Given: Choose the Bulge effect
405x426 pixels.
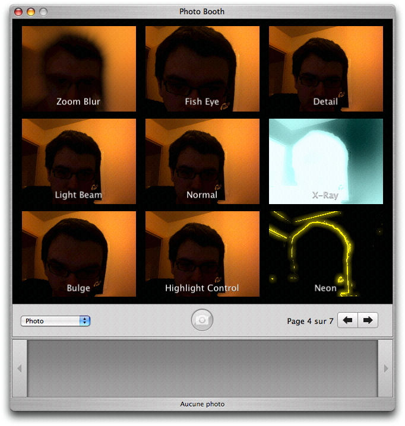Looking at the screenshot, I should (79, 254).
